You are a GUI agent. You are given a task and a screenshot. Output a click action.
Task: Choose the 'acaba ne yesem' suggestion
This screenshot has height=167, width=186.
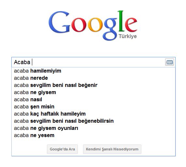(93, 135)
